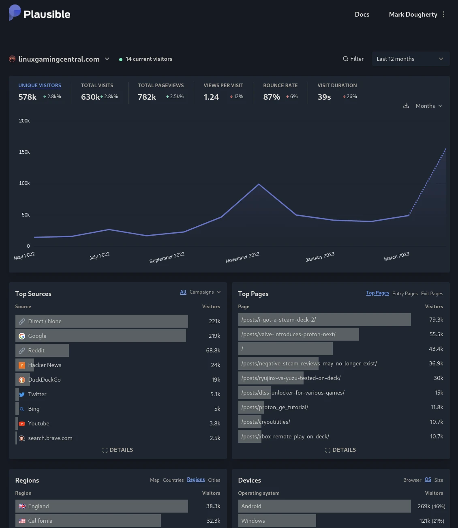This screenshot has width=458, height=528.
Task: Click the Youtube source icon
Action: [x=22, y=423]
